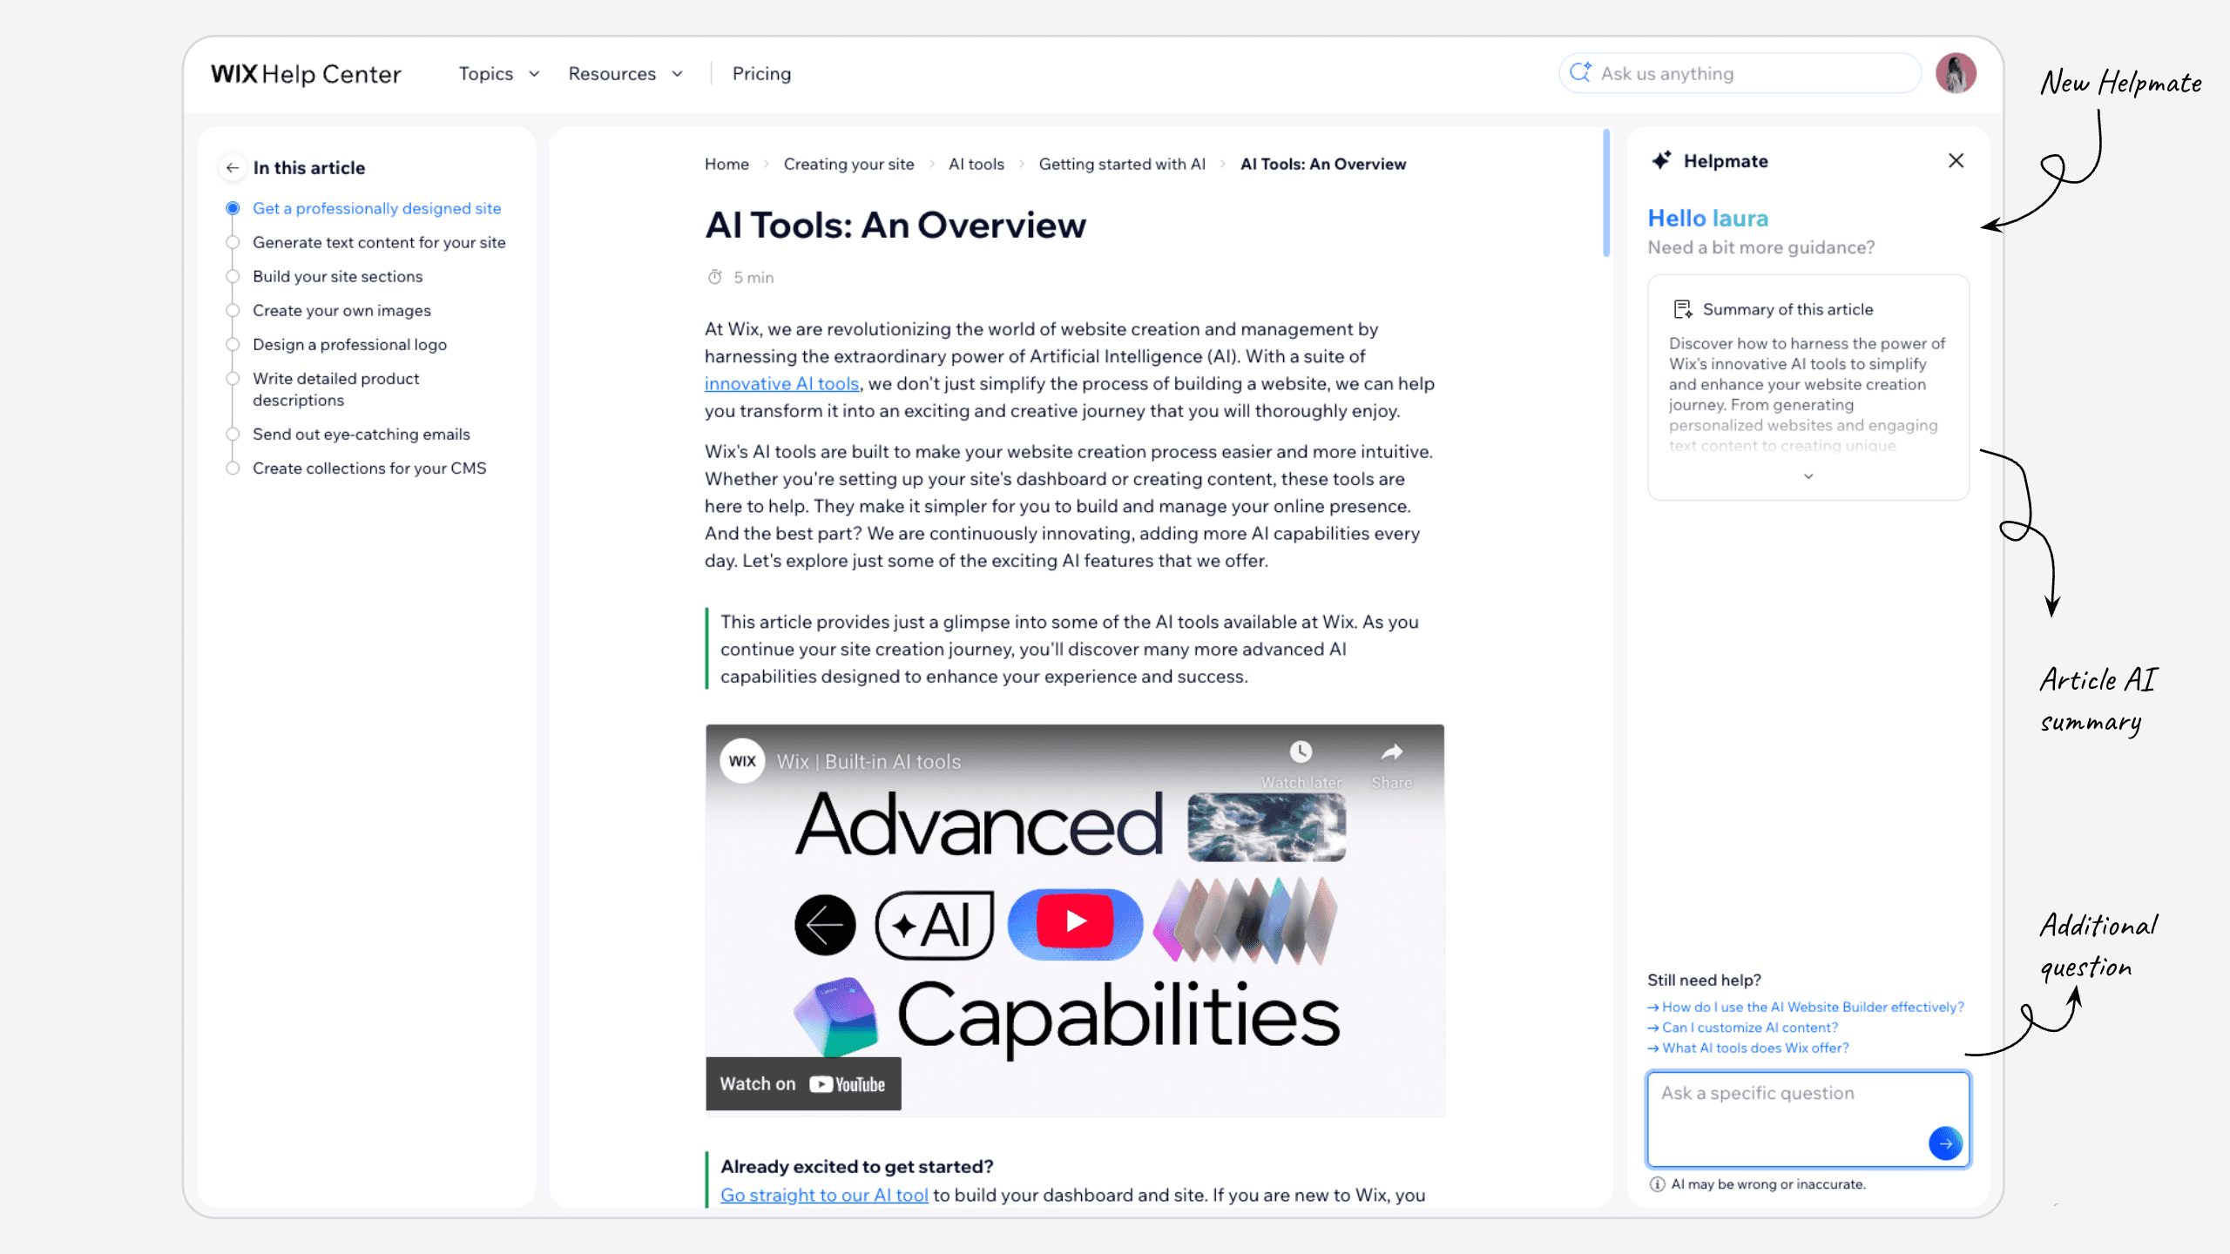This screenshot has width=2230, height=1254.
Task: Click the Helpmate sparkle icon
Action: click(1661, 160)
